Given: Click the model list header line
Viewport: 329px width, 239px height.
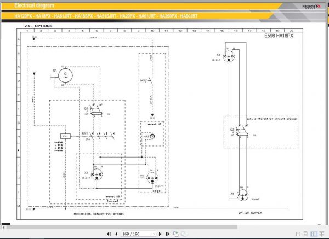Looking at the screenshot, I should [106, 16].
